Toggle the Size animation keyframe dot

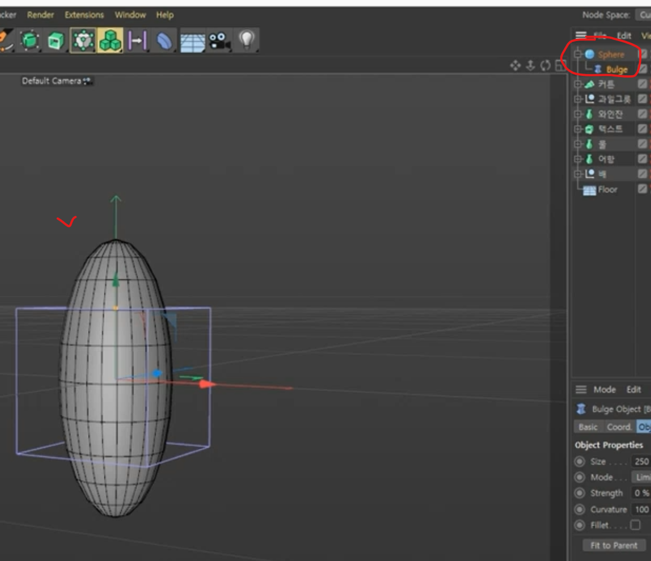tap(580, 462)
